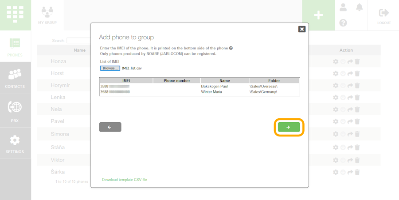399x200 pixels.
Task: Click the IMEI help question mark icon
Action: click(231, 48)
